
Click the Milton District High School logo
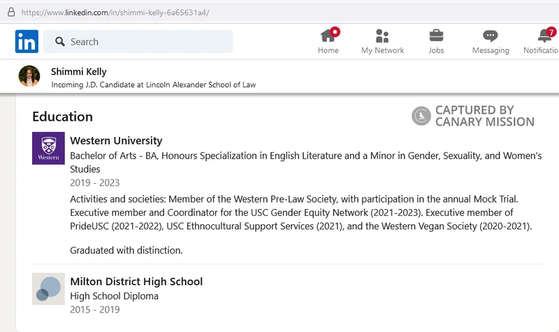(48, 289)
